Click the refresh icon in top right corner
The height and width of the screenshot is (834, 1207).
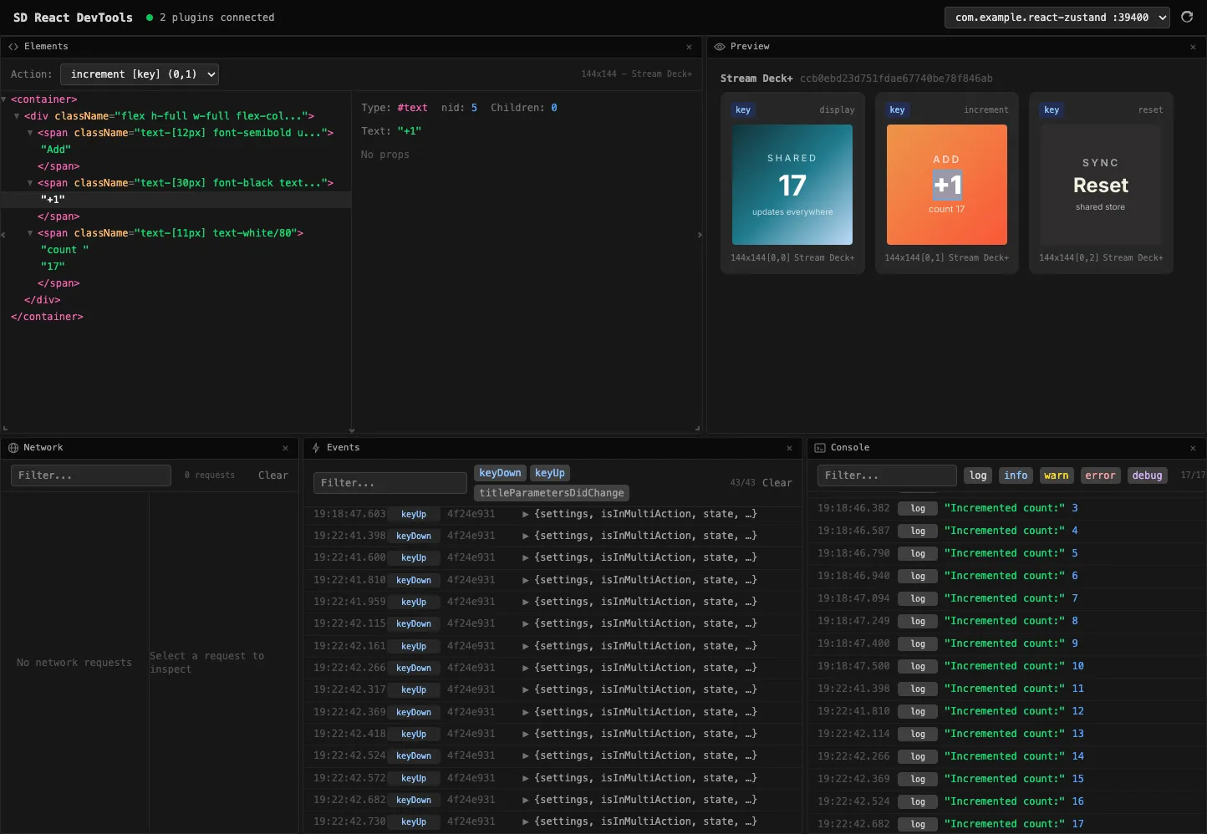[1188, 17]
